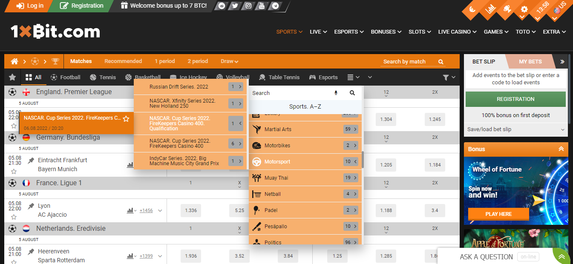573x264 pixels.
Task: Open the favorites star tab in sports bar
Action: pyautogui.click(x=12, y=77)
